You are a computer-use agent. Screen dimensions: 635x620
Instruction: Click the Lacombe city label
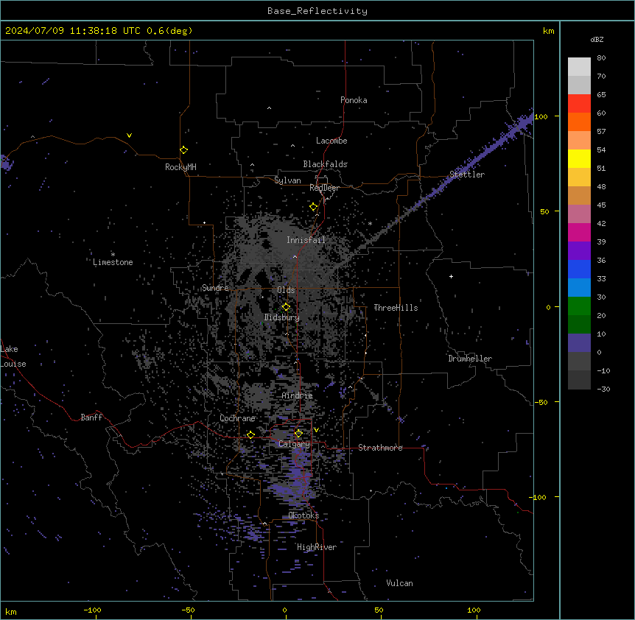(331, 141)
